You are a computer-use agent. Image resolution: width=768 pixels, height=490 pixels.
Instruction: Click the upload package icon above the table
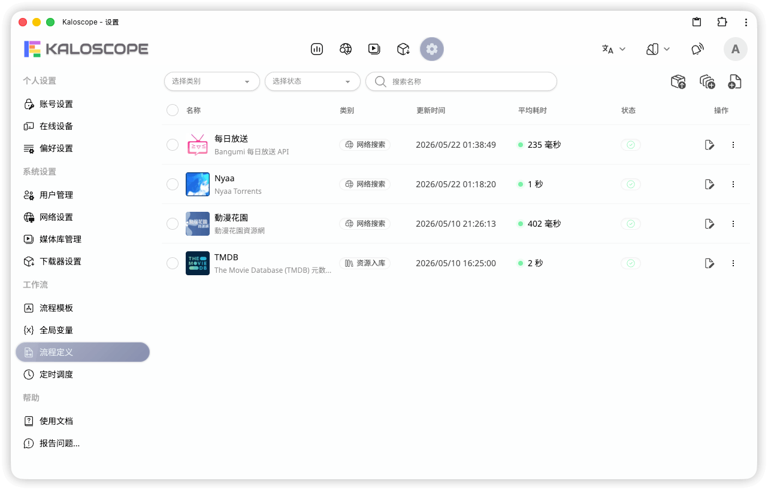678,82
